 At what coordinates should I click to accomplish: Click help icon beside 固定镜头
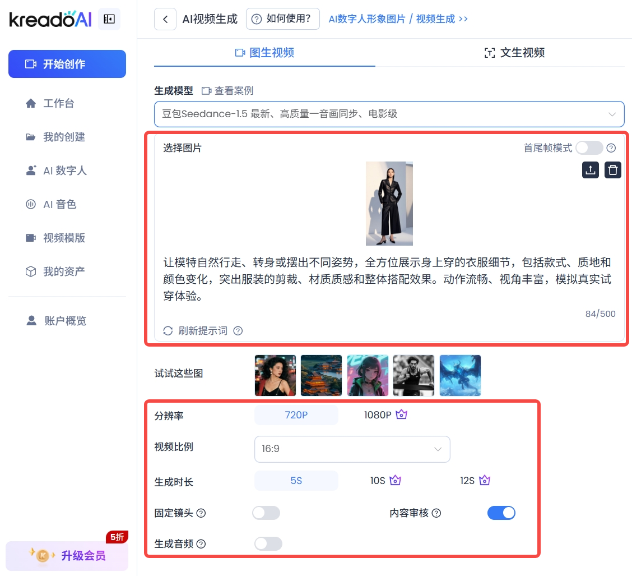click(201, 513)
